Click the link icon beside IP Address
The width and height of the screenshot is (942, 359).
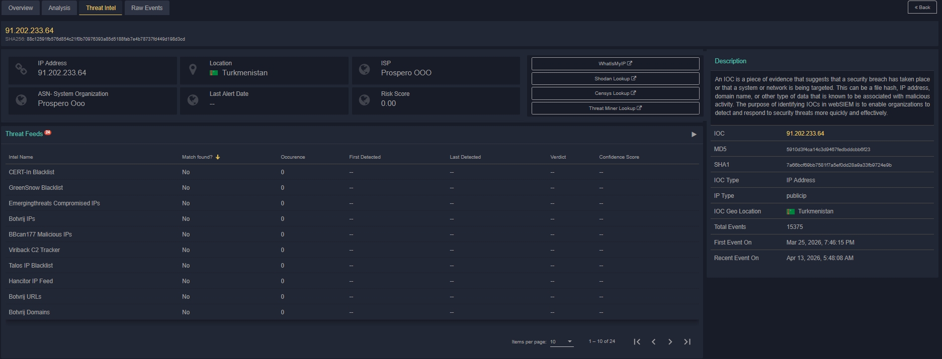pos(21,69)
